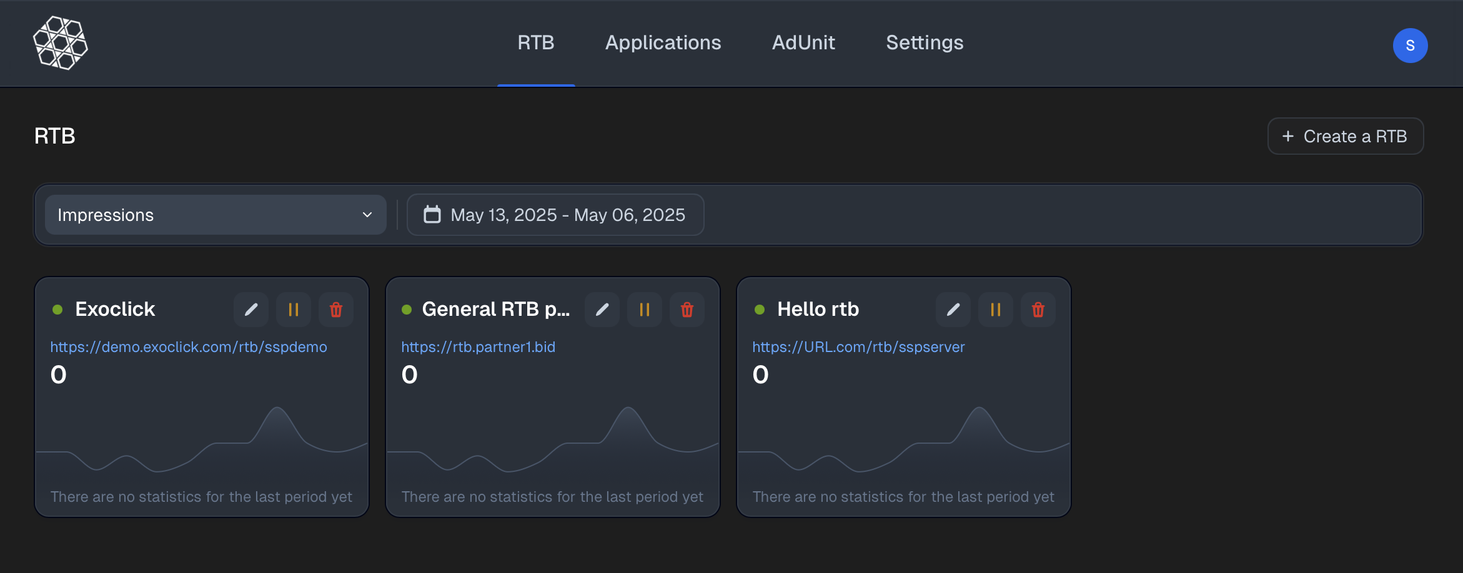Delete the Exoclick RTB entry

point(336,310)
